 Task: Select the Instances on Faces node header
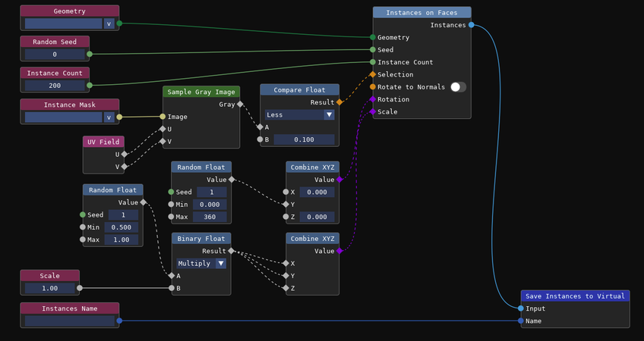tap(421, 13)
